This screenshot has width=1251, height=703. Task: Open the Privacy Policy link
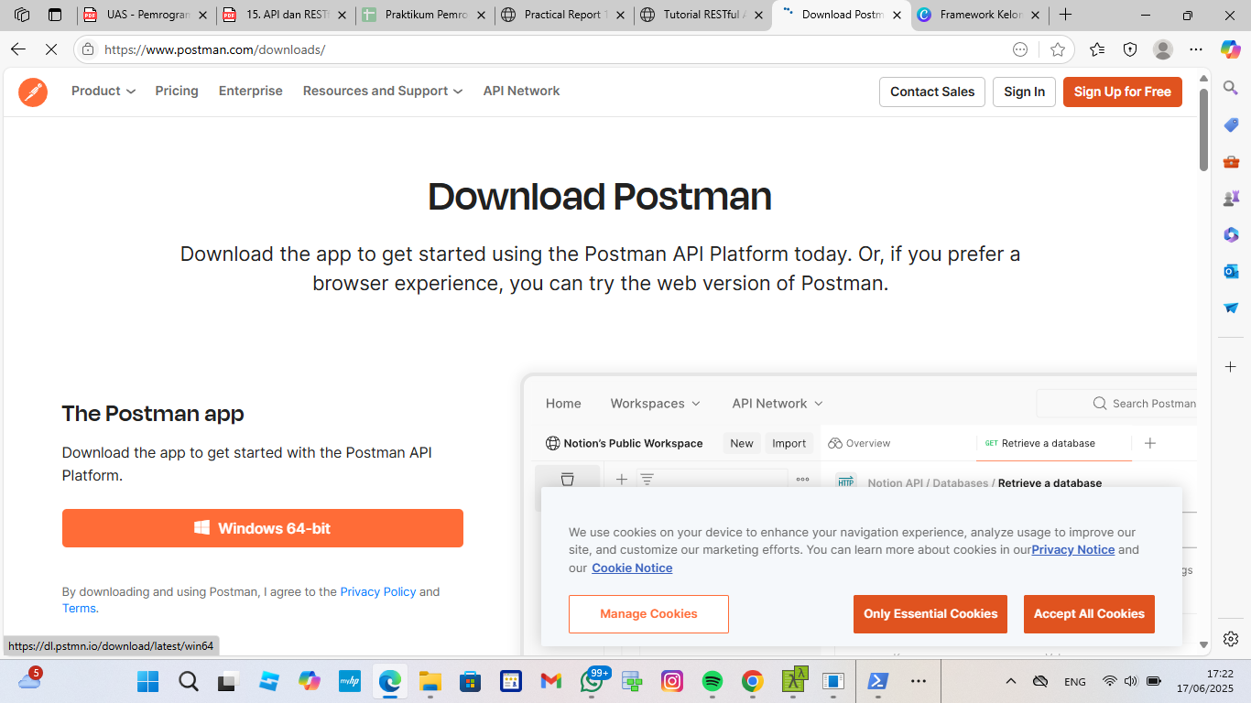tap(378, 592)
